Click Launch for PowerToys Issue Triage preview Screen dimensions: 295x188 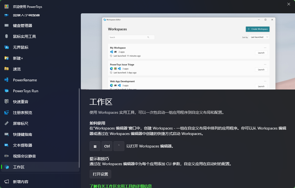261,70
